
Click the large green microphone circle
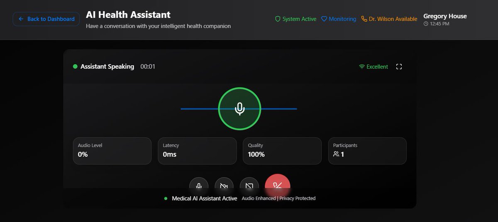click(x=239, y=109)
